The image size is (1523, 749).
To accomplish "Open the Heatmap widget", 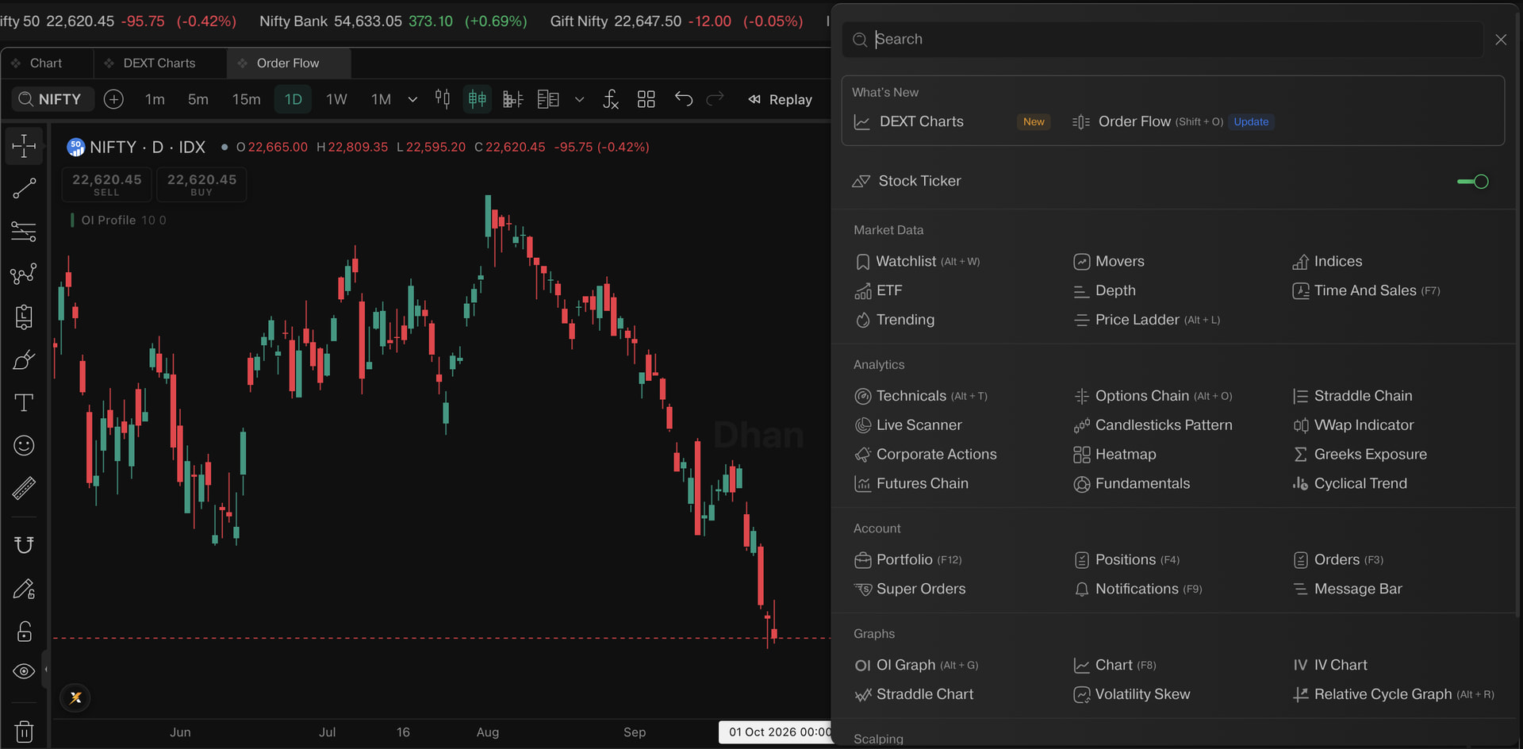I will click(x=1114, y=455).
